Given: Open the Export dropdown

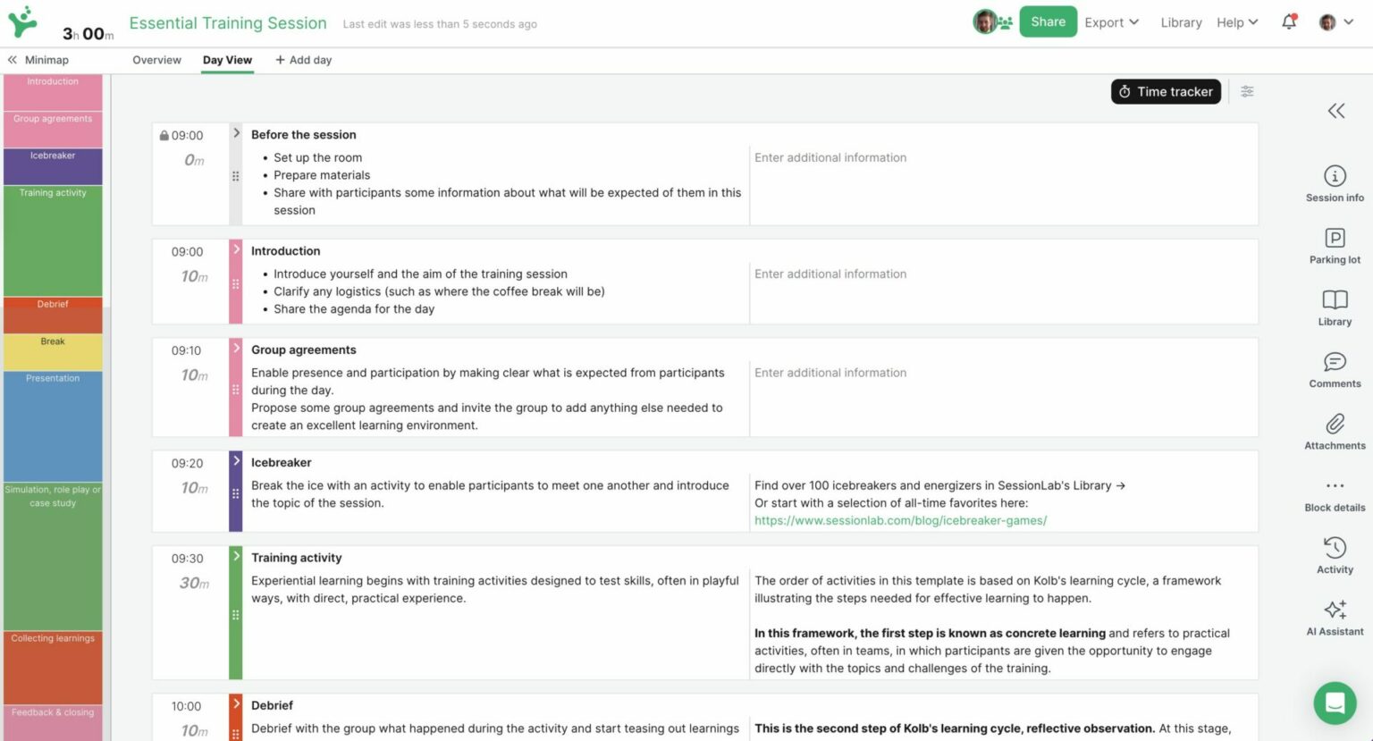Looking at the screenshot, I should (1111, 22).
